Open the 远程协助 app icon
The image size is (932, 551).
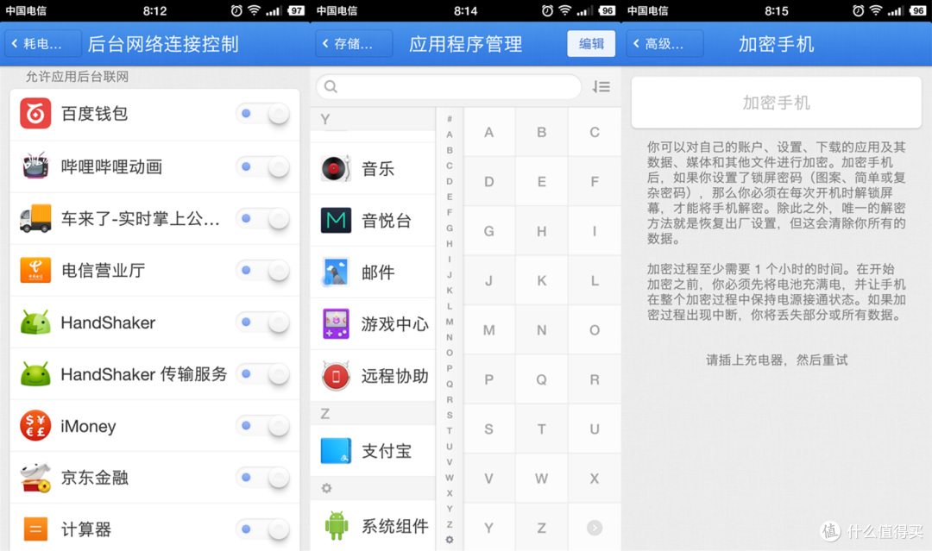point(336,376)
